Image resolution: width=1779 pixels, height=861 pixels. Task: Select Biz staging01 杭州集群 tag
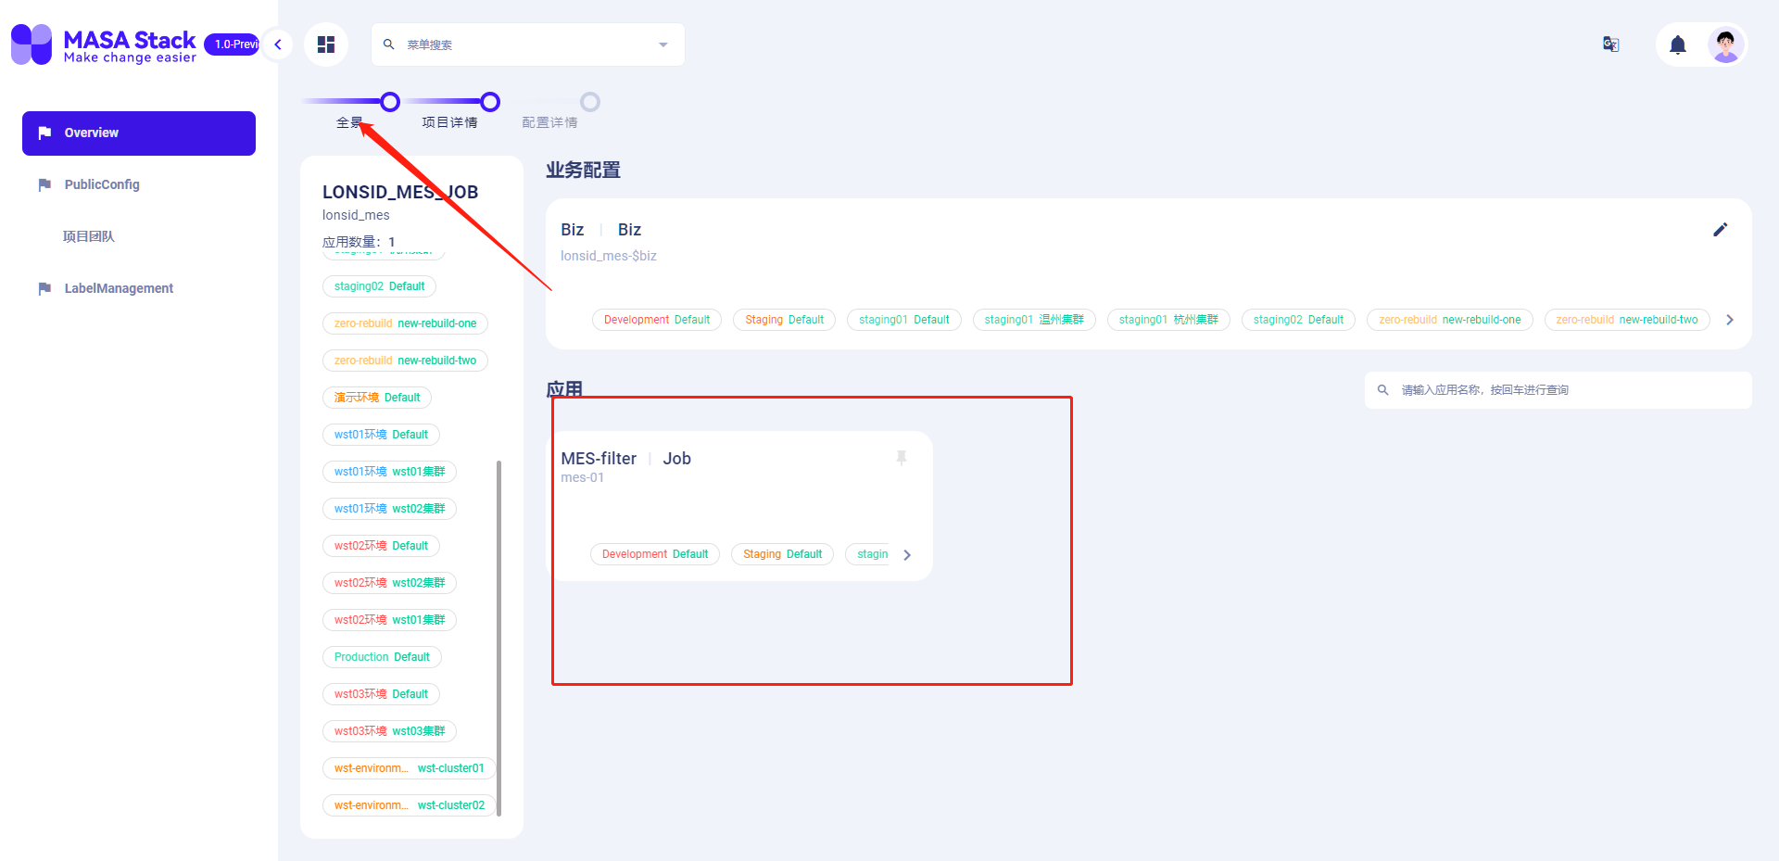[1168, 320]
